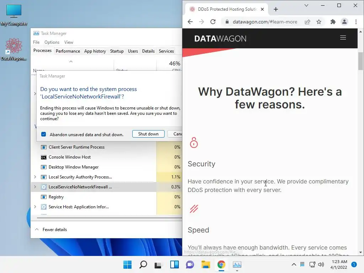Open Task View on taskbar
This screenshot has width=364, height=273.
[158, 264]
